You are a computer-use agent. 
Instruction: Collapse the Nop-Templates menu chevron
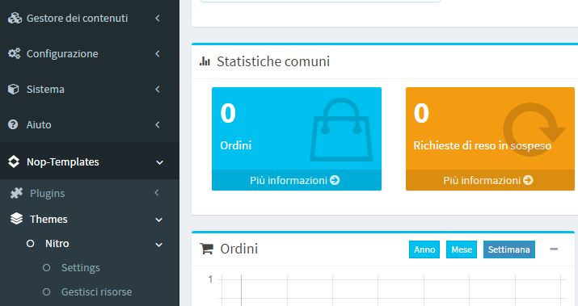click(x=159, y=162)
